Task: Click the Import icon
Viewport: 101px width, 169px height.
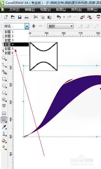Action: pyautogui.click(x=82, y=17)
